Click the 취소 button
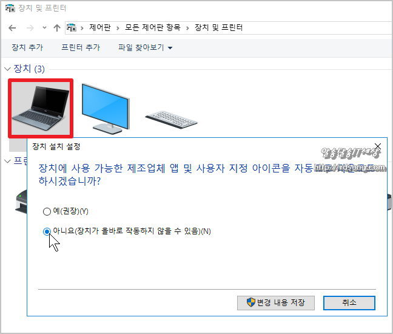Image resolution: width=393 pixels, height=334 pixels. pyautogui.click(x=349, y=302)
